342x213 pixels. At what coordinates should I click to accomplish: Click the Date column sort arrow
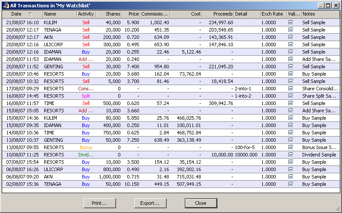30,14
